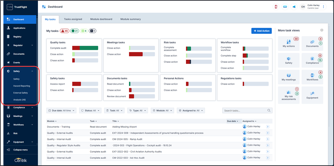
Task: Click the Complete audit progress bar in Quality tasks
Action: [x=85, y=48]
